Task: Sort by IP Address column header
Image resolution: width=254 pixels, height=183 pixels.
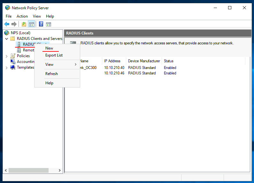Action: click(114, 61)
